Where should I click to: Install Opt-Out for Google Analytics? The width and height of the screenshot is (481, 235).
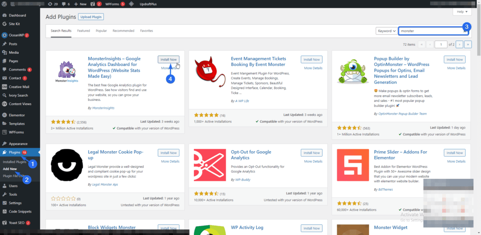click(311, 153)
